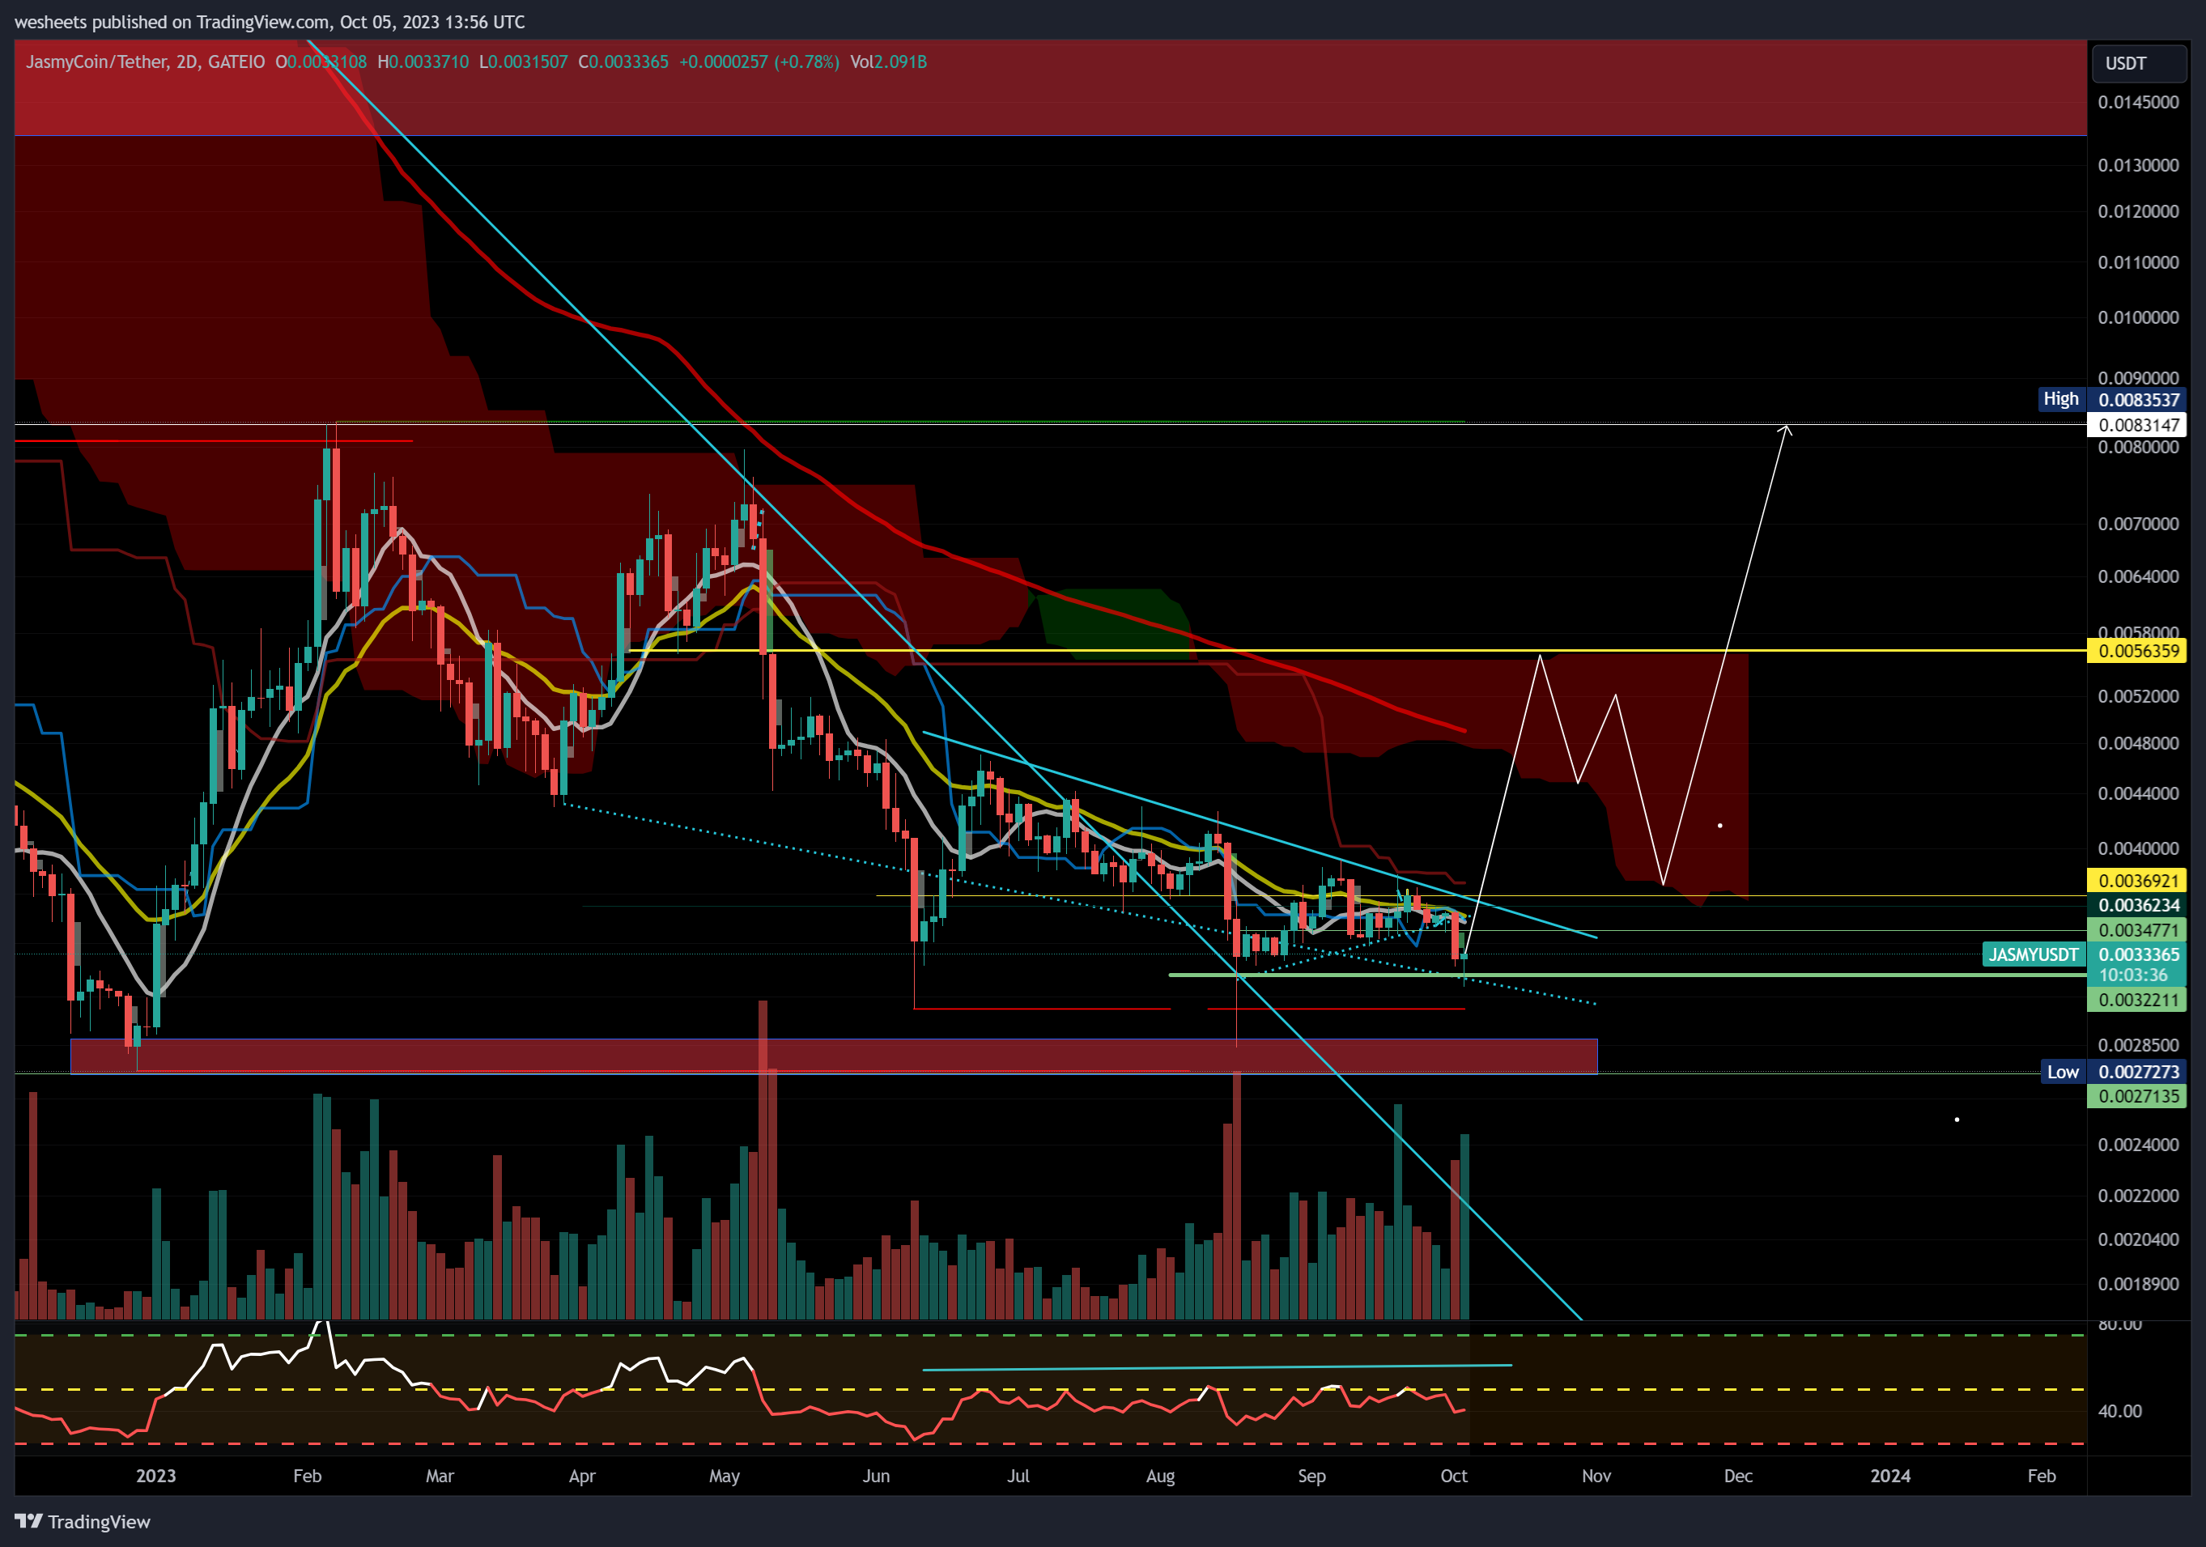Click the green 0.0027135 price tag

(x=2138, y=1096)
